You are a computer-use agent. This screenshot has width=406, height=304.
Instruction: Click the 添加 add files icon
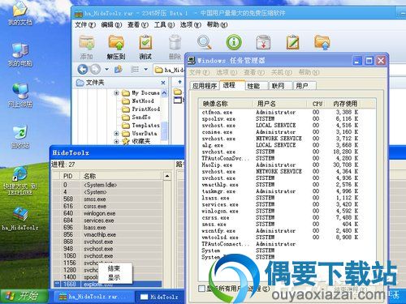[x=87, y=43]
